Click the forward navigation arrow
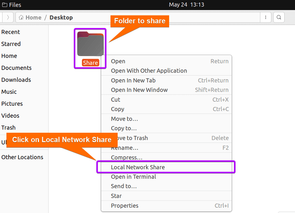295x213 pixels. (x=8, y=17)
